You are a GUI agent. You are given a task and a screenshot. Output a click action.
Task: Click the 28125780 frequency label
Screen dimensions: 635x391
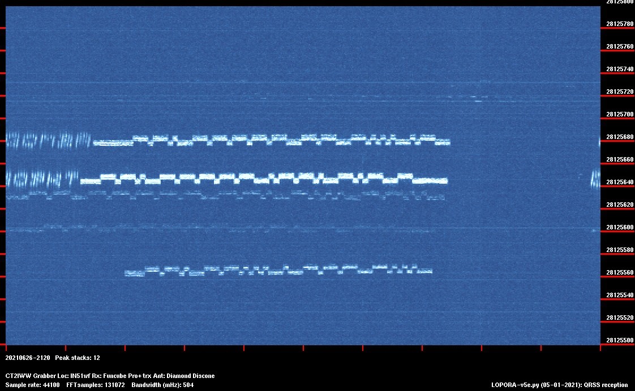[x=620, y=24]
